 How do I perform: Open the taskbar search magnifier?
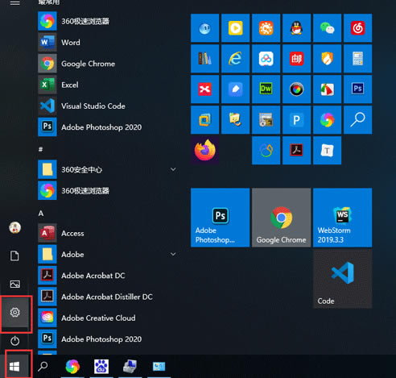(43, 366)
